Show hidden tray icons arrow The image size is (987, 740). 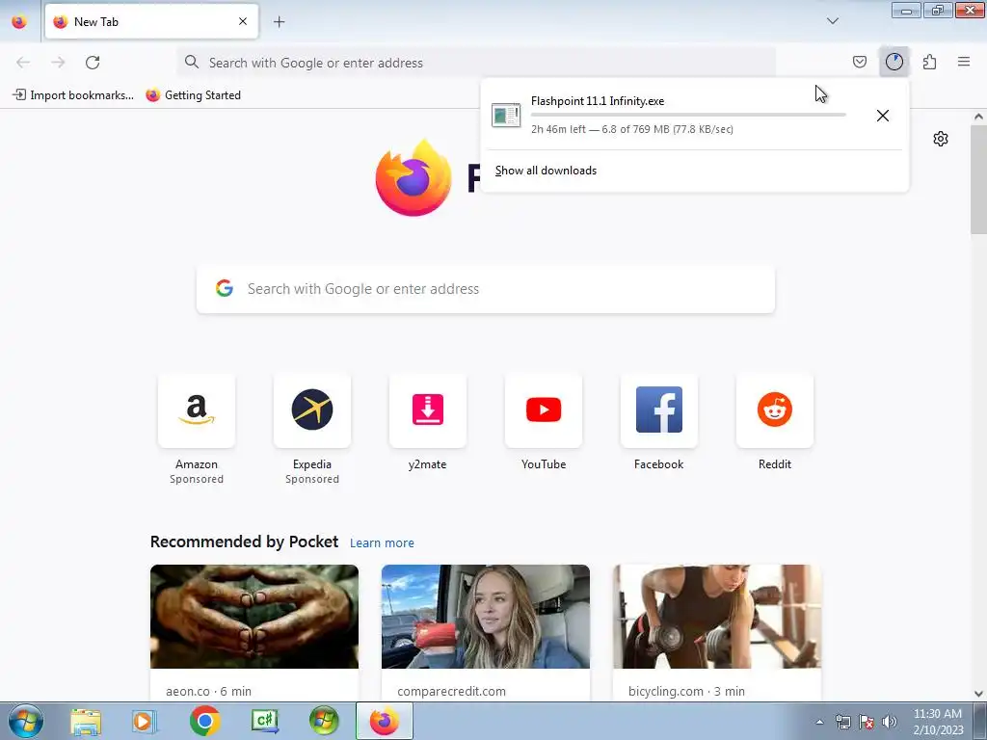[819, 722]
